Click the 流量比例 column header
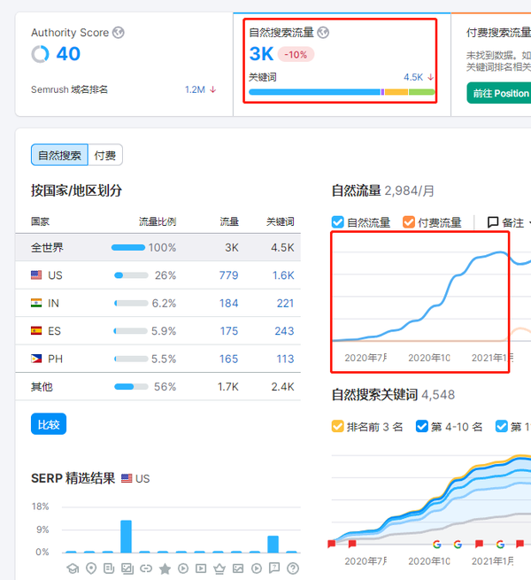Viewport: 531px width, 580px height. 158,221
